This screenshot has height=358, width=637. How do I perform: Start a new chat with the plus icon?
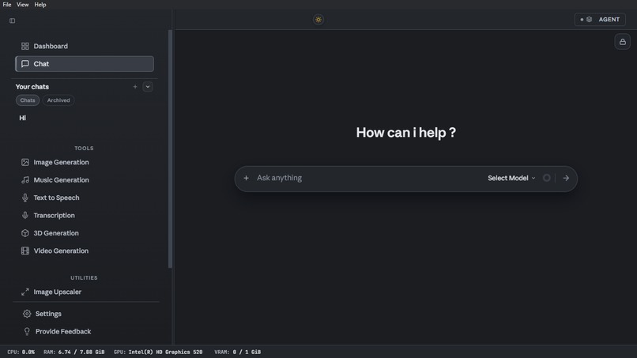point(135,87)
